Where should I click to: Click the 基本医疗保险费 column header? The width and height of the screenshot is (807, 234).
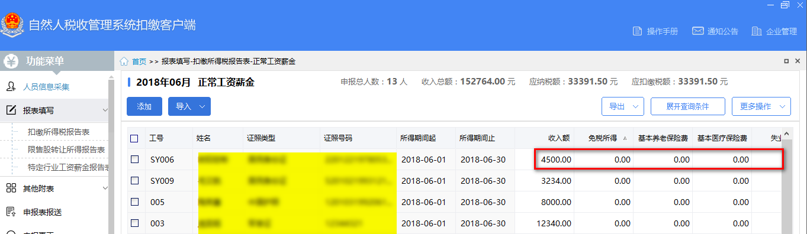[x=722, y=138]
